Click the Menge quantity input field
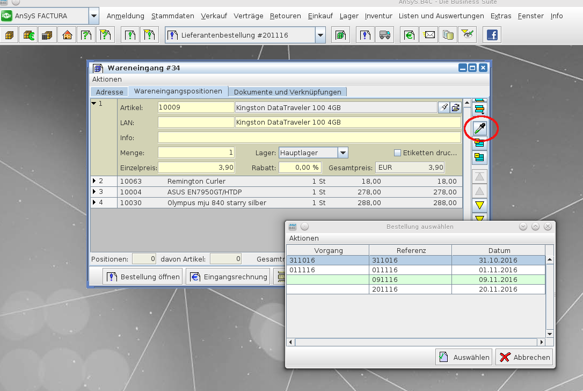 [196, 153]
